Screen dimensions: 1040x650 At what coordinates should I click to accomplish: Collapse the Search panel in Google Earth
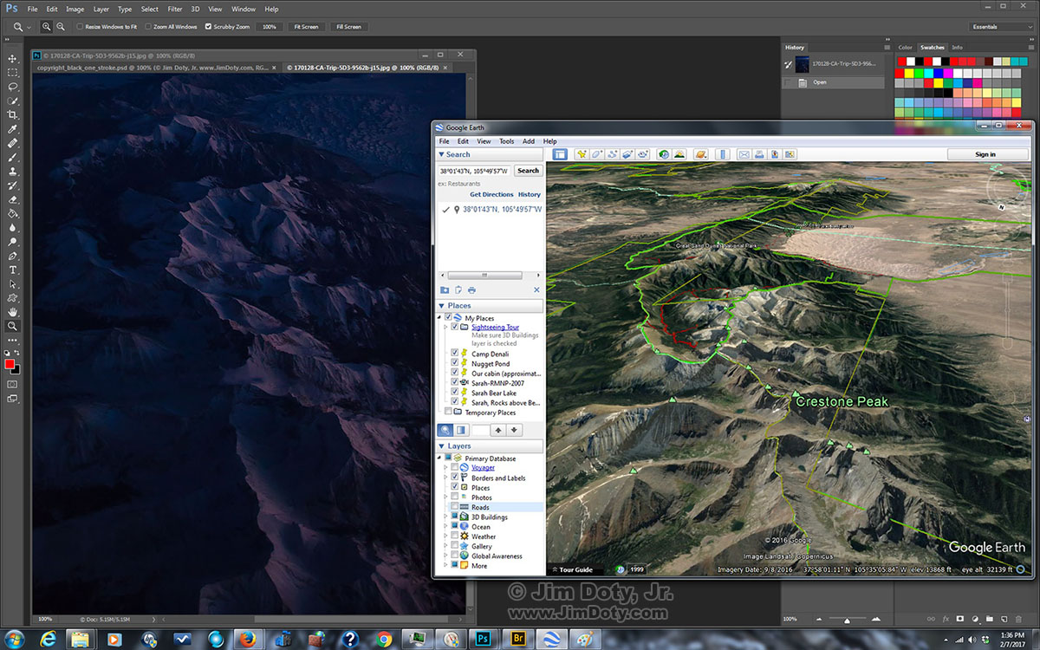442,154
